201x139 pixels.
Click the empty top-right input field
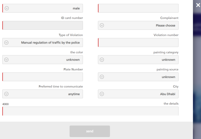pyautogui.click(x=138, y=8)
